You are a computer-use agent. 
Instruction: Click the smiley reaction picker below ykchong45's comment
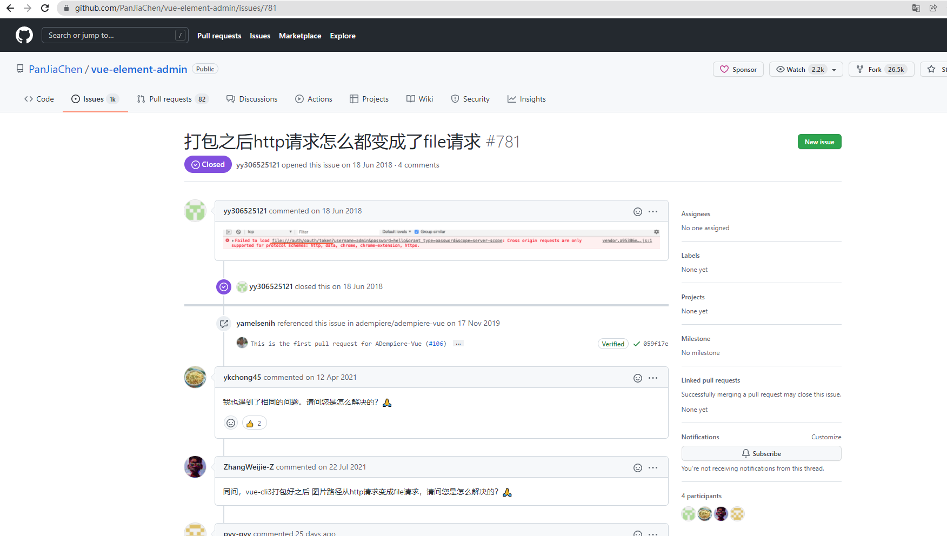[231, 423]
